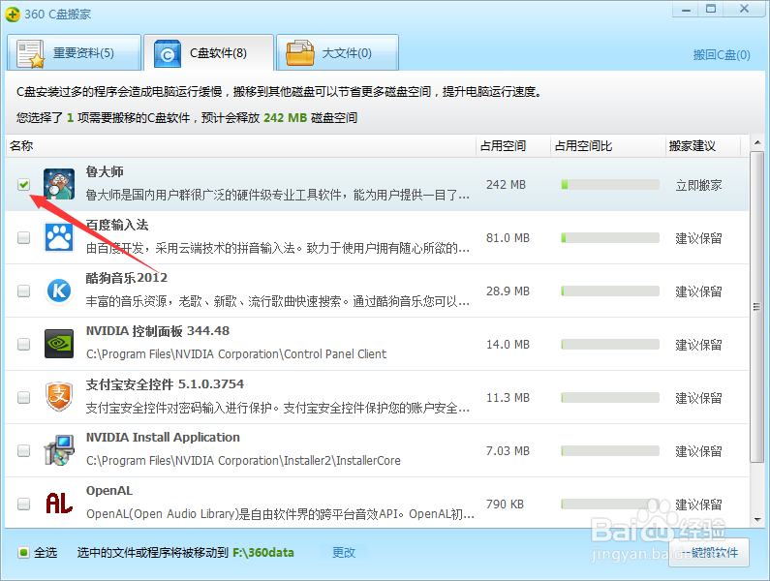This screenshot has height=581, width=770.
Task: Click the 酷狗音乐2012 space usage bar
Action: pos(610,290)
